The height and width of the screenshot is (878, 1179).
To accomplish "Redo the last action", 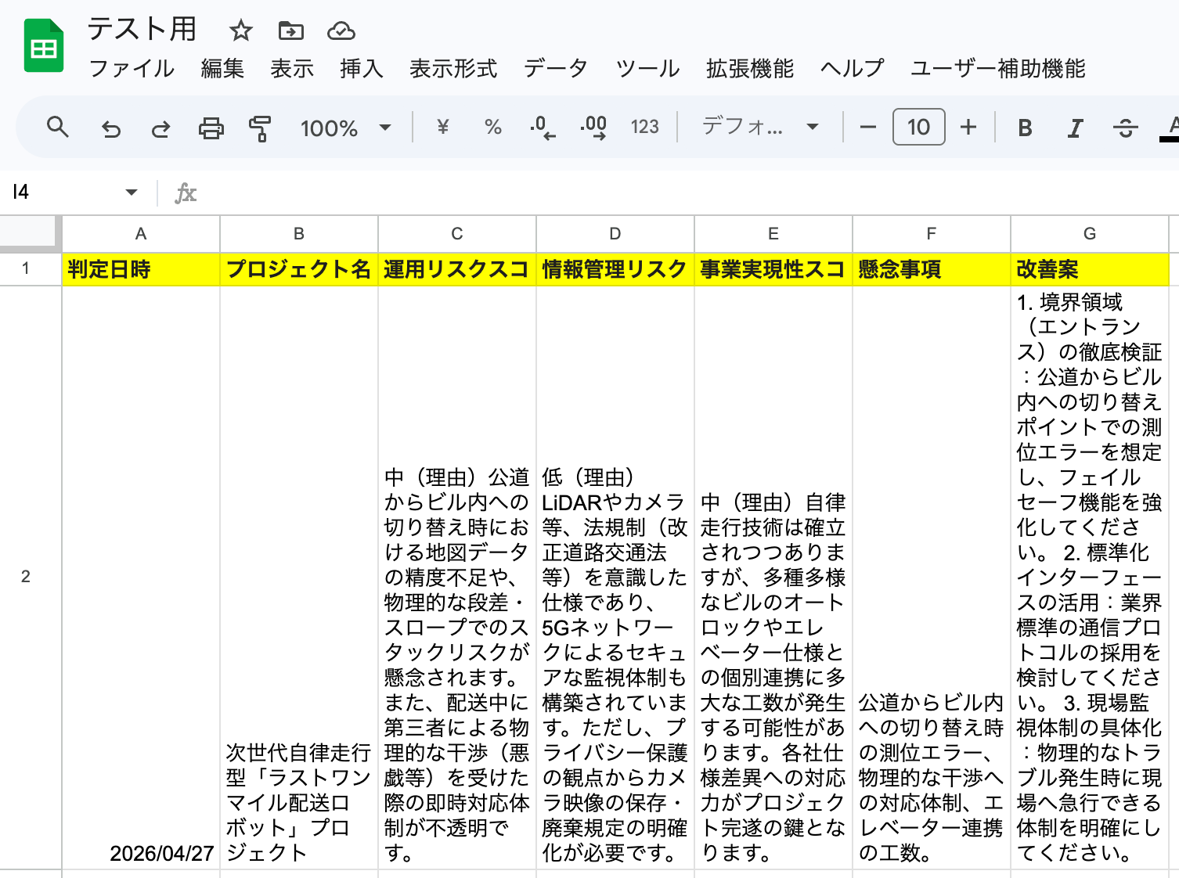I will pyautogui.click(x=160, y=128).
